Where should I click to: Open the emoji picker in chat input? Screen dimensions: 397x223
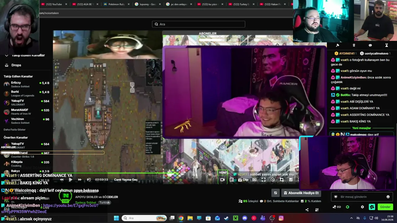pyautogui.click(x=388, y=197)
